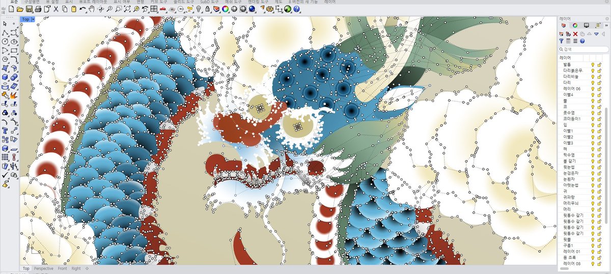The width and height of the screenshot is (611, 274).
Task: Toggle visibility bulb for 입 layer
Action: click(593, 125)
